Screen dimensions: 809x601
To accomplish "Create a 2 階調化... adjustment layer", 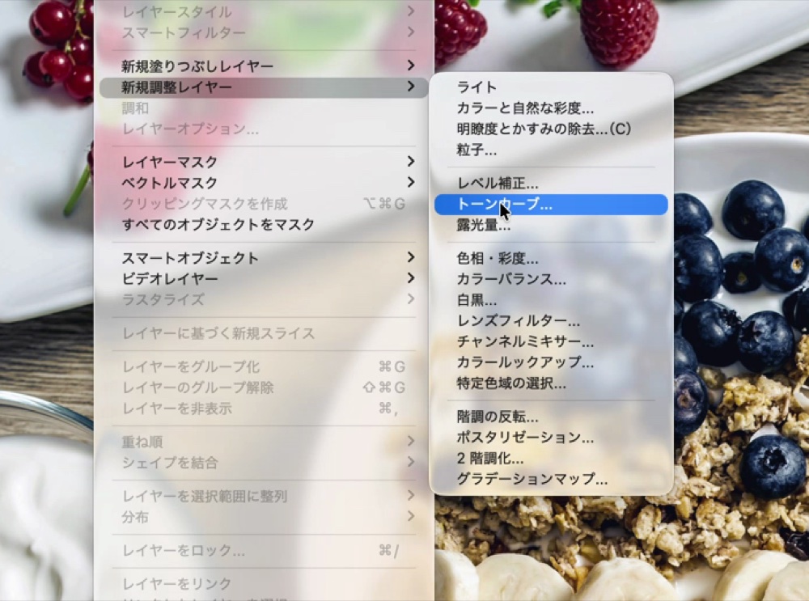I will point(551,458).
